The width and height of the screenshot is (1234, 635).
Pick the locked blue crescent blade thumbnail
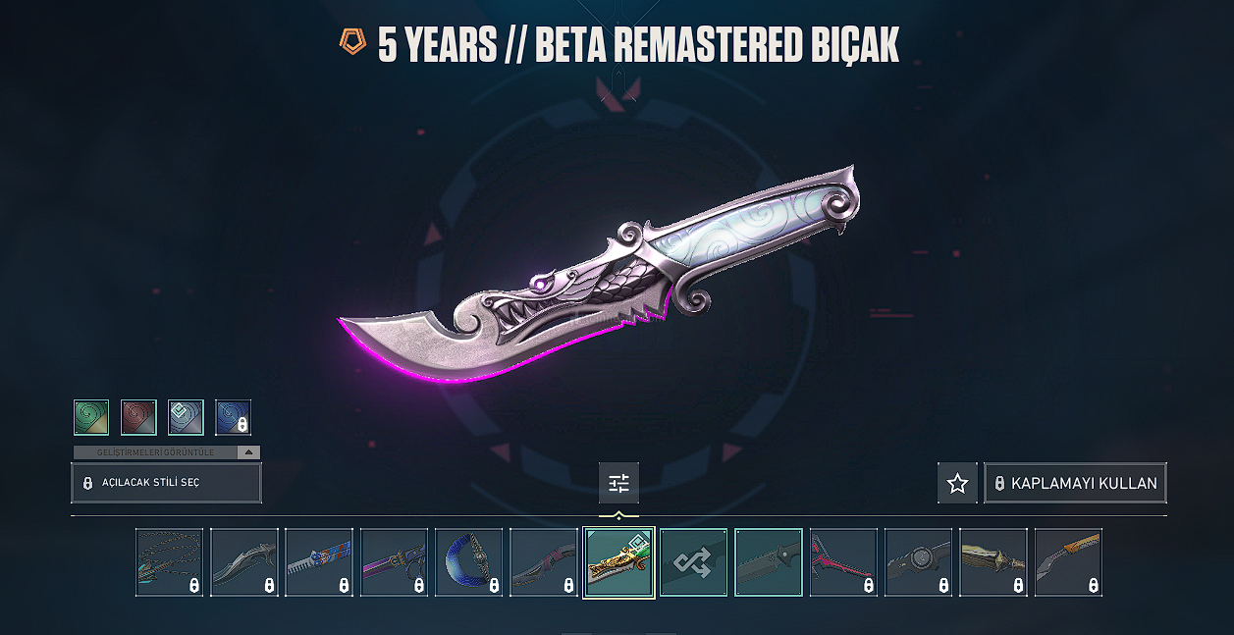(469, 562)
